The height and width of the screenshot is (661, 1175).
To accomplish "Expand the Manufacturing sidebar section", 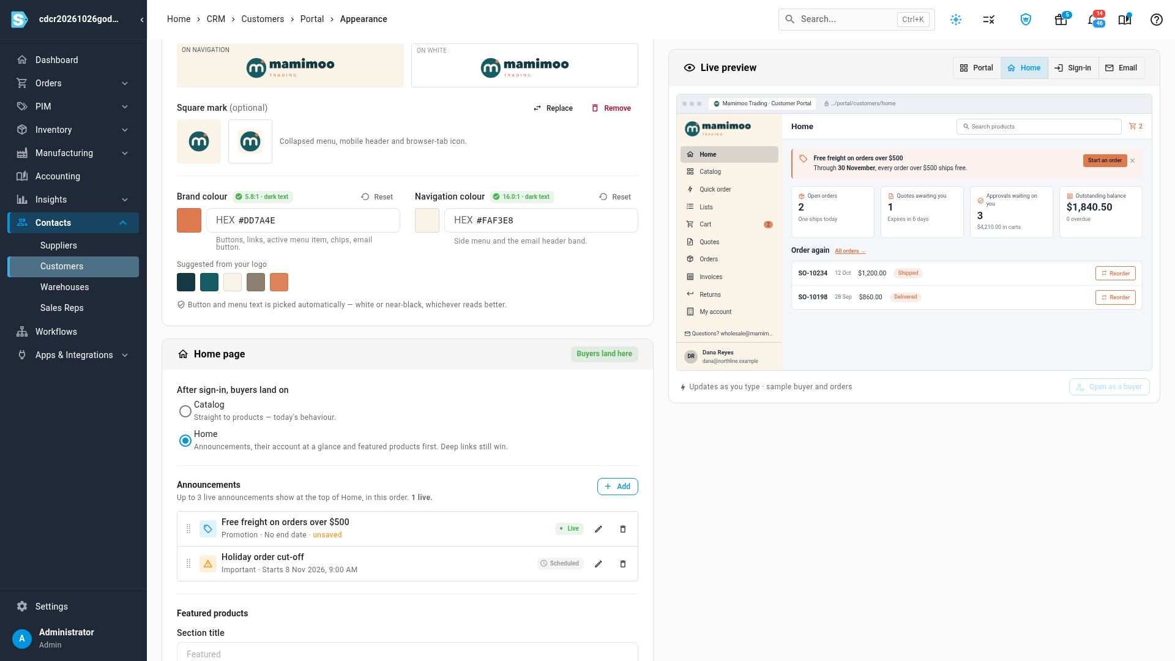I will (x=125, y=153).
